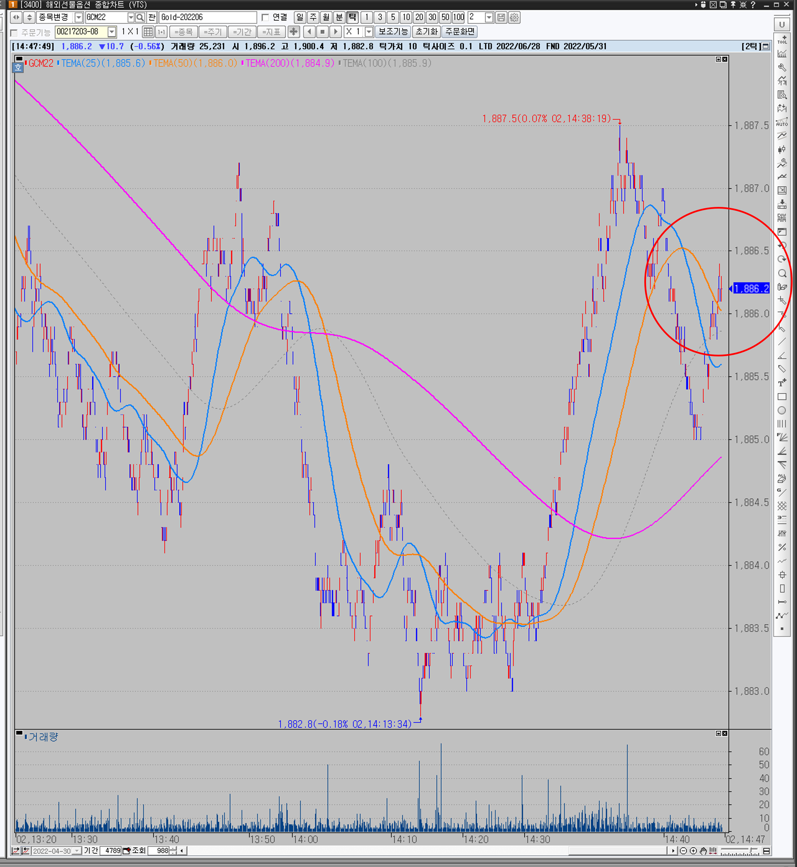Click the 보조기능 button

coord(393,32)
